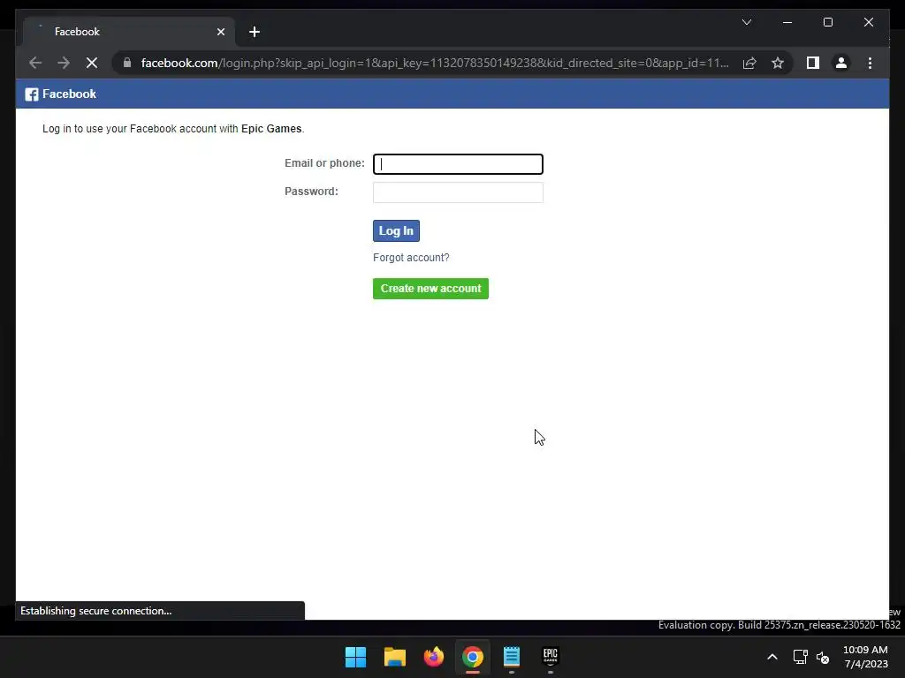The width and height of the screenshot is (905, 678).
Task: Click the Log In button
Action: [x=396, y=230]
